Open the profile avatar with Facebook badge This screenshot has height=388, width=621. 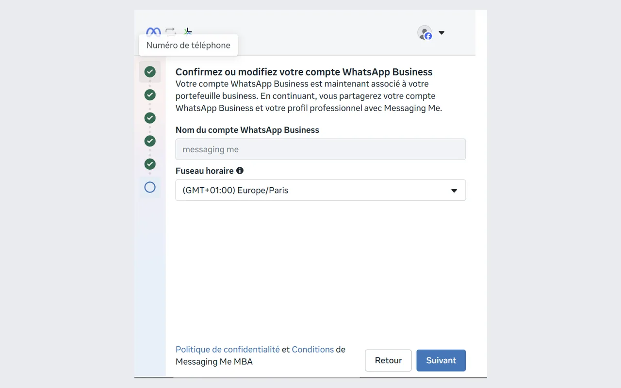pyautogui.click(x=425, y=32)
